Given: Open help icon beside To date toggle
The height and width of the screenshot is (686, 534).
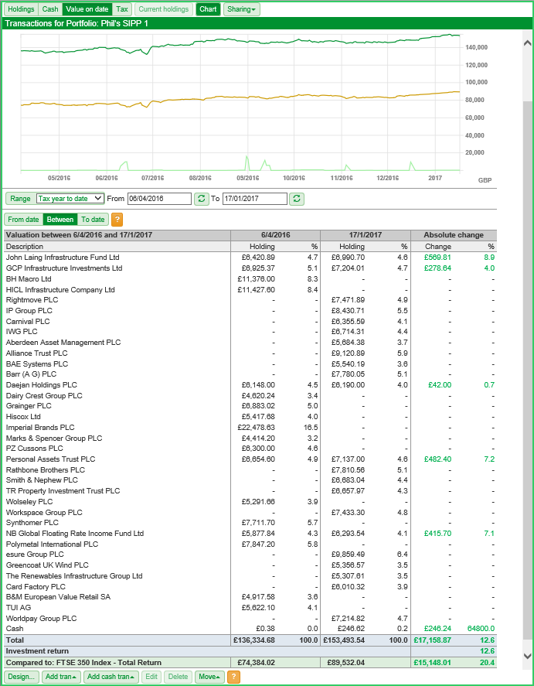Looking at the screenshot, I should pyautogui.click(x=117, y=220).
